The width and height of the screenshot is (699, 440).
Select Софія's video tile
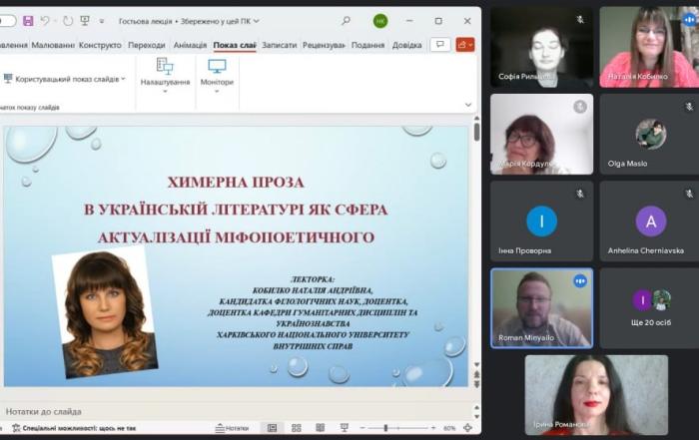tap(541, 47)
